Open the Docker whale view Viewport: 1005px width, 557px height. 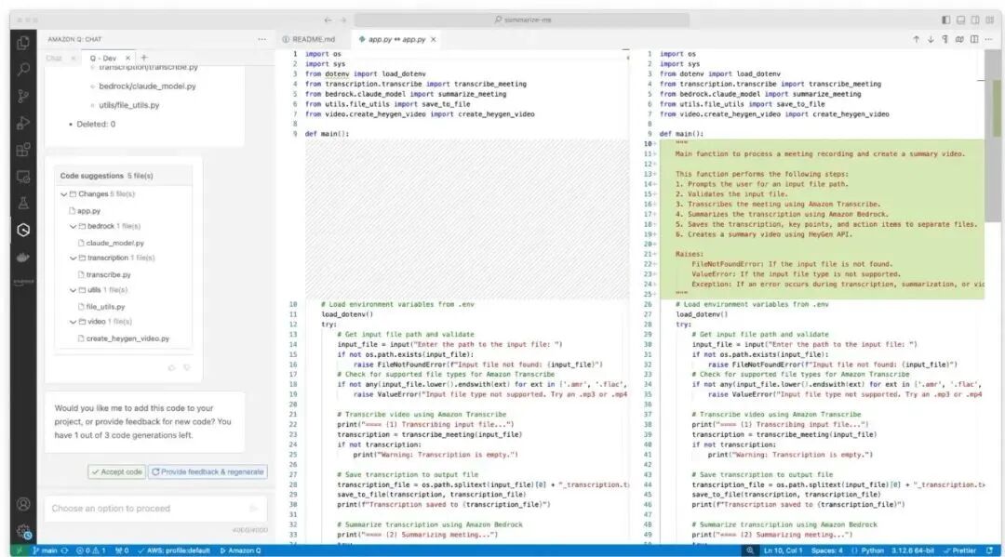[x=23, y=258]
